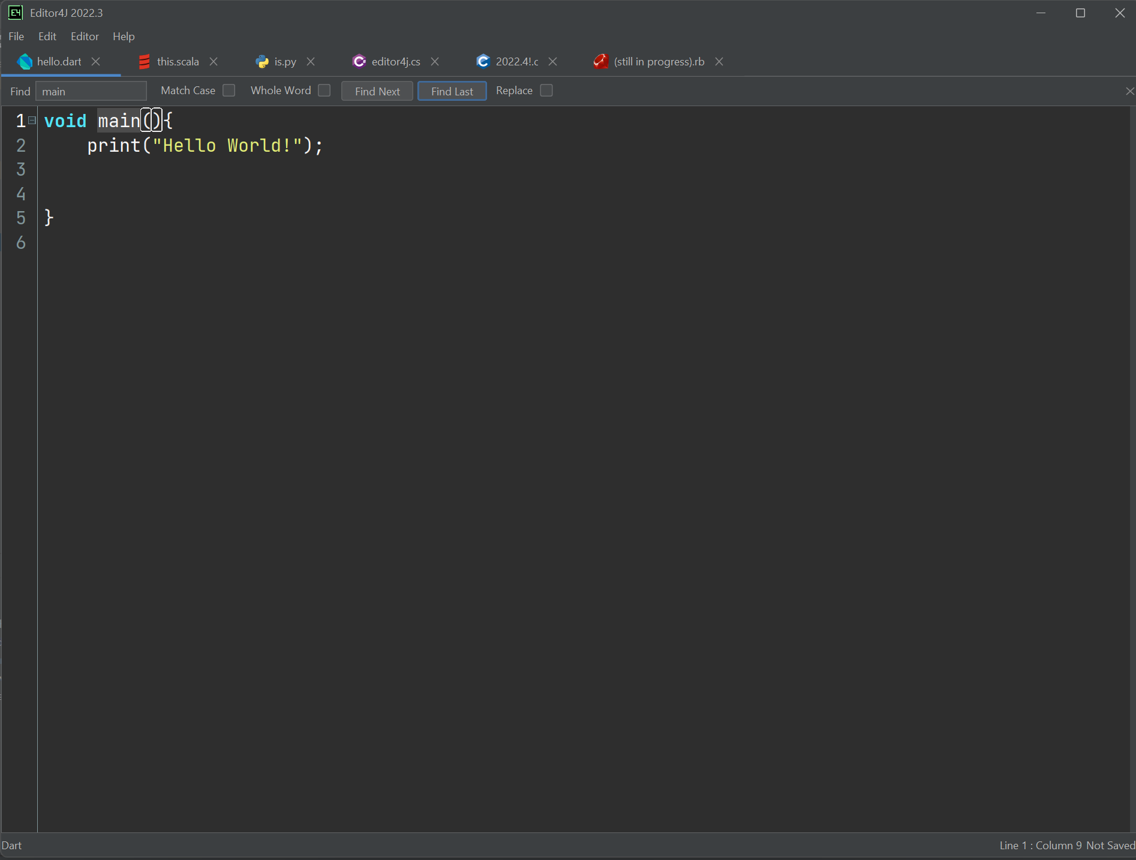Click the Editor4J app logo in title bar

[x=15, y=13]
